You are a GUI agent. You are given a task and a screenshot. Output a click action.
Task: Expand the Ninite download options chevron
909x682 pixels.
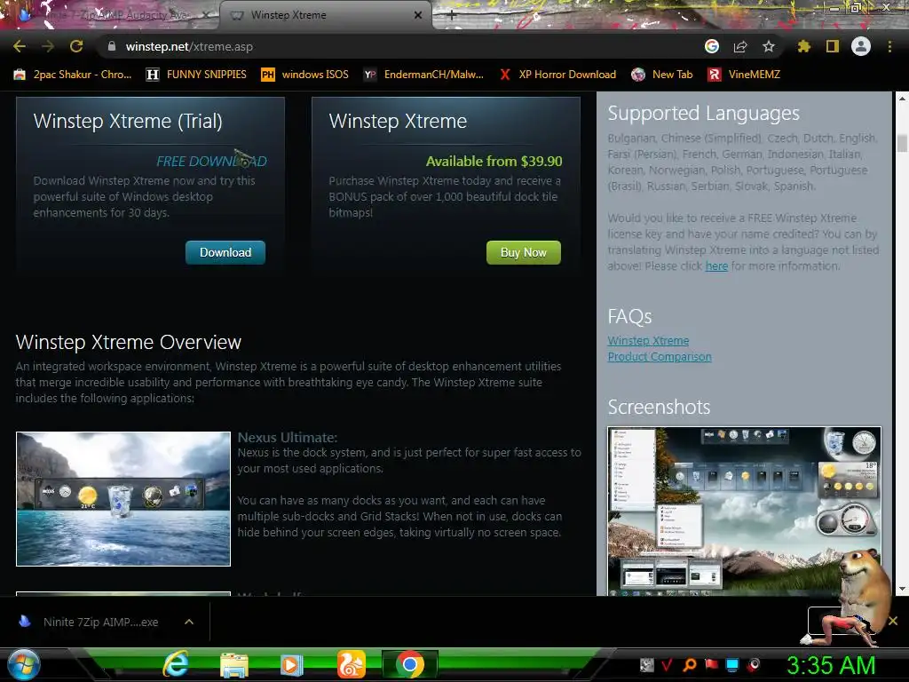pos(189,623)
